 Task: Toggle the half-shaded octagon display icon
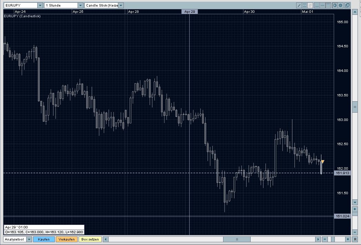[x=335, y=5]
